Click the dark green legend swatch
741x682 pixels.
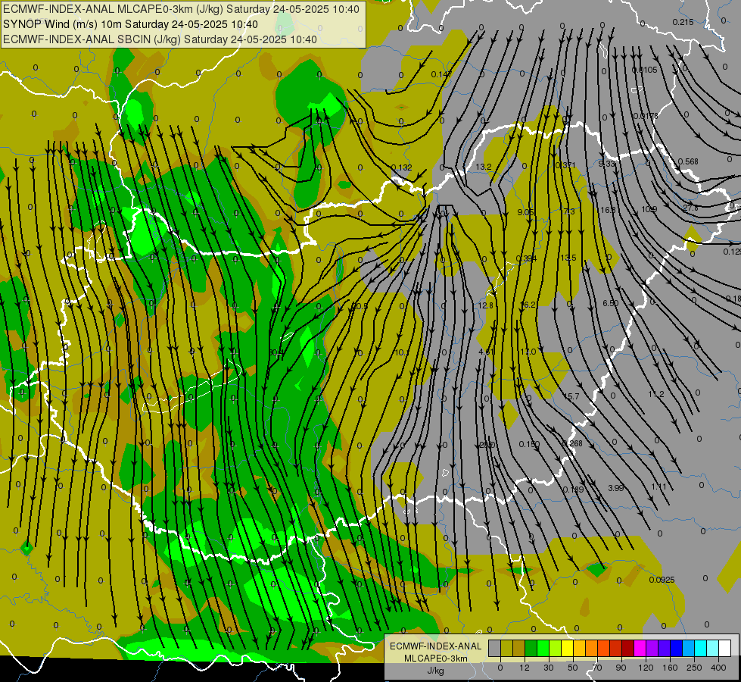pos(531,648)
